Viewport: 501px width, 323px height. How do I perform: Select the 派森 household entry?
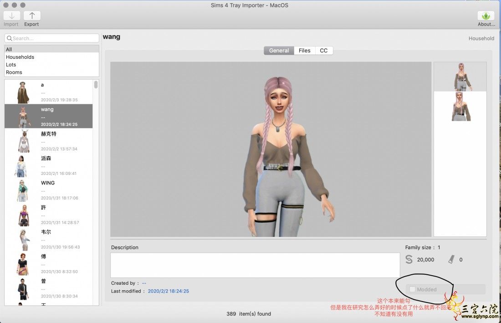point(49,165)
